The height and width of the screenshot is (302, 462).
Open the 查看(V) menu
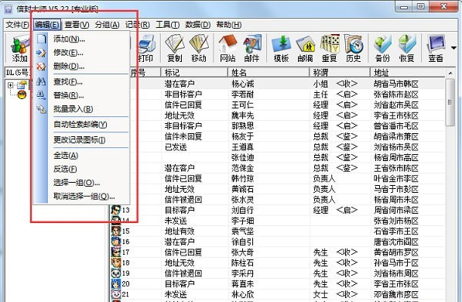tap(77, 25)
